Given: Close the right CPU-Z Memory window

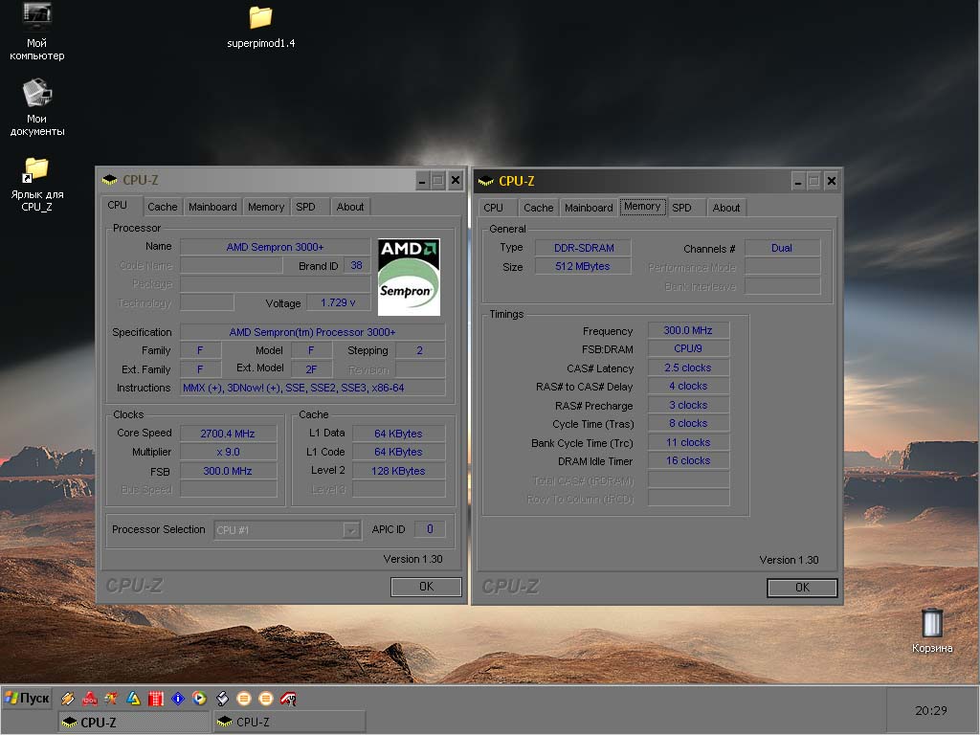Looking at the screenshot, I should [x=832, y=181].
